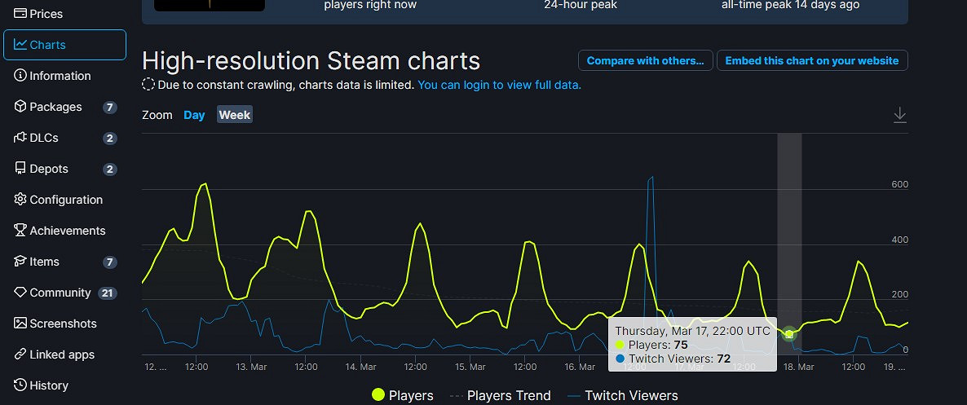Open the Depots sidebar icon

click(x=20, y=169)
